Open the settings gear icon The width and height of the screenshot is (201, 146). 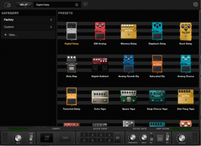[x=195, y=5]
